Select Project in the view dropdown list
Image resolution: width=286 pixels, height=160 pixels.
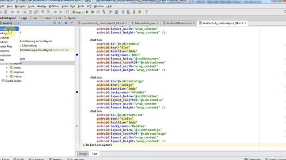[9, 29]
